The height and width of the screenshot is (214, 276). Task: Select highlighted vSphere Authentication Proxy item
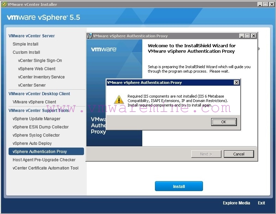pyautogui.click(x=46, y=151)
